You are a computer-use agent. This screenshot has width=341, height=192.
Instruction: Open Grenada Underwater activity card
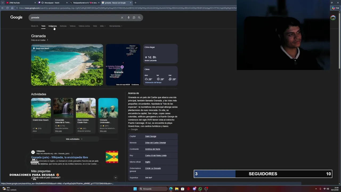click(108, 115)
